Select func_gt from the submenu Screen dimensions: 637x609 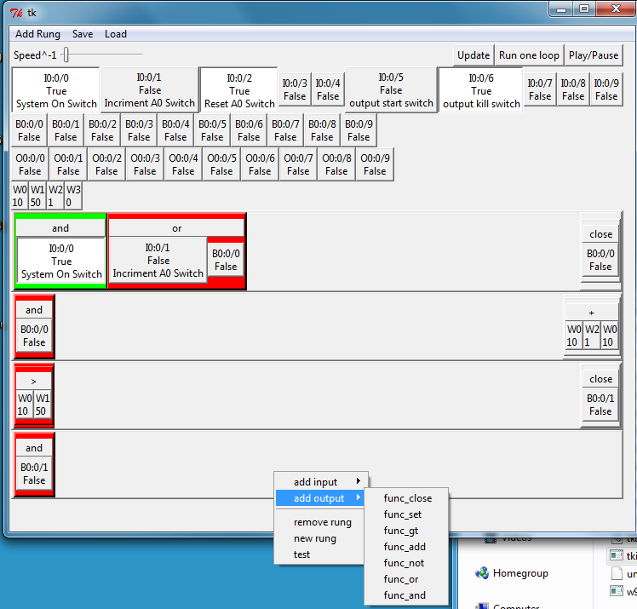tap(407, 531)
